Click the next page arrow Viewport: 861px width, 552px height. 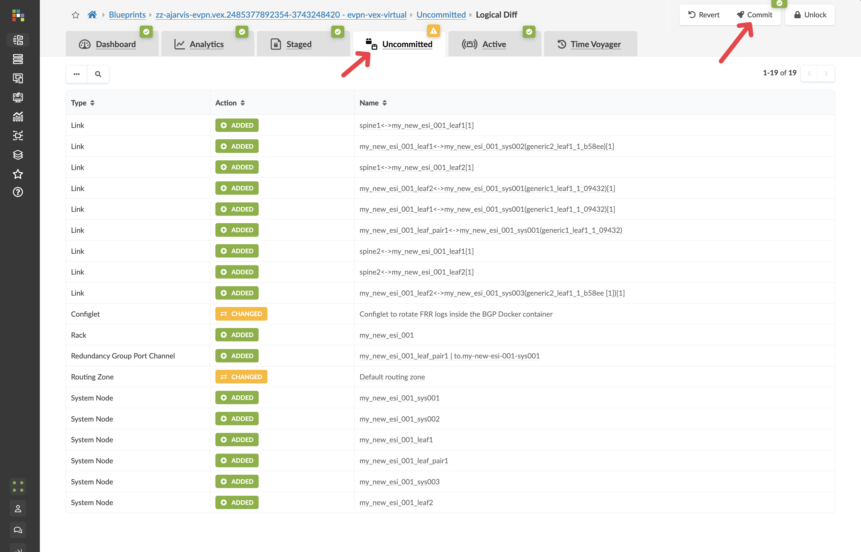point(826,74)
